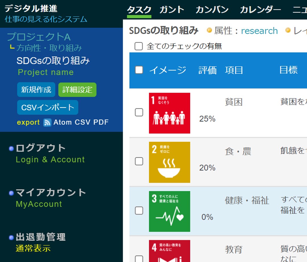The width and height of the screenshot is (307, 262).
Task: Click the イメージ column header
Action: click(168, 70)
